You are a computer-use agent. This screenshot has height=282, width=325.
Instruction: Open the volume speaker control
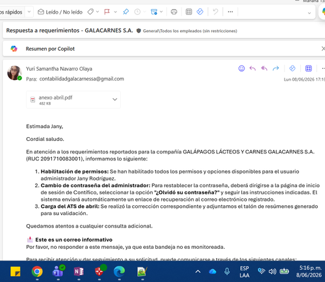point(272,272)
